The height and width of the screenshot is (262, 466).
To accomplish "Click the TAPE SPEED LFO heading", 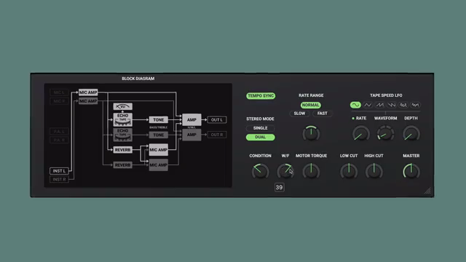I will [x=386, y=95].
